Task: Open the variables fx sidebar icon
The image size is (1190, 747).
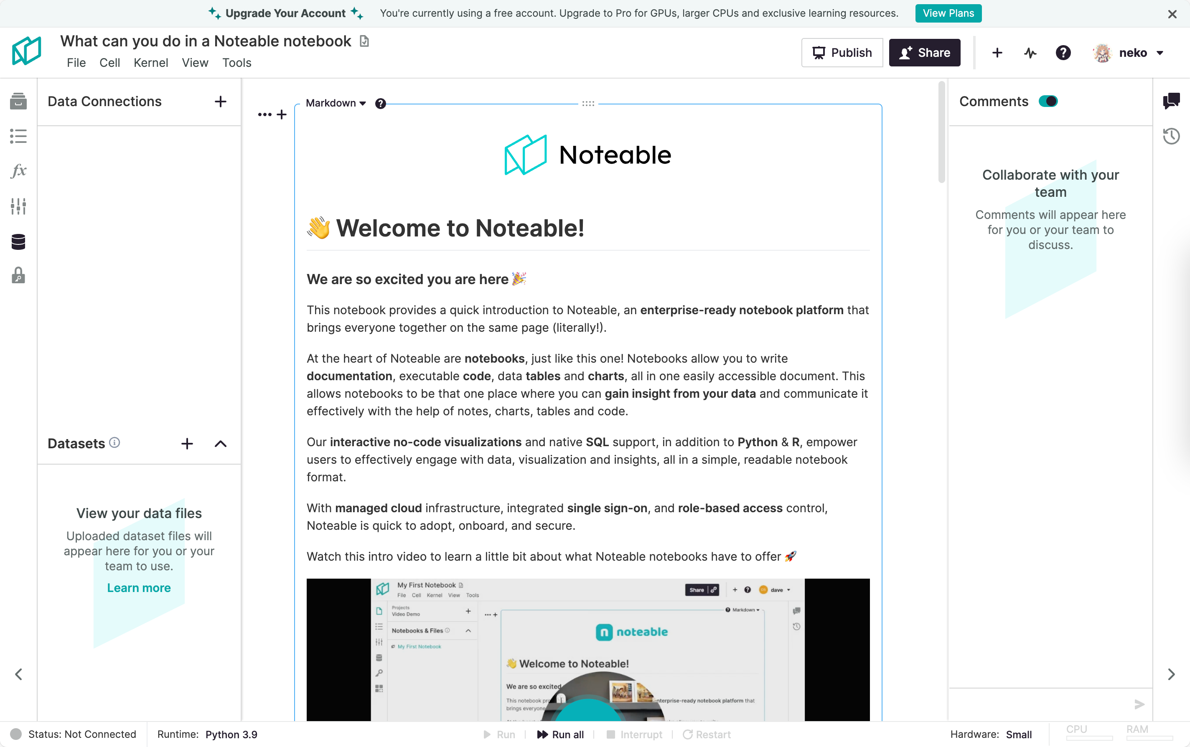Action: 18,171
